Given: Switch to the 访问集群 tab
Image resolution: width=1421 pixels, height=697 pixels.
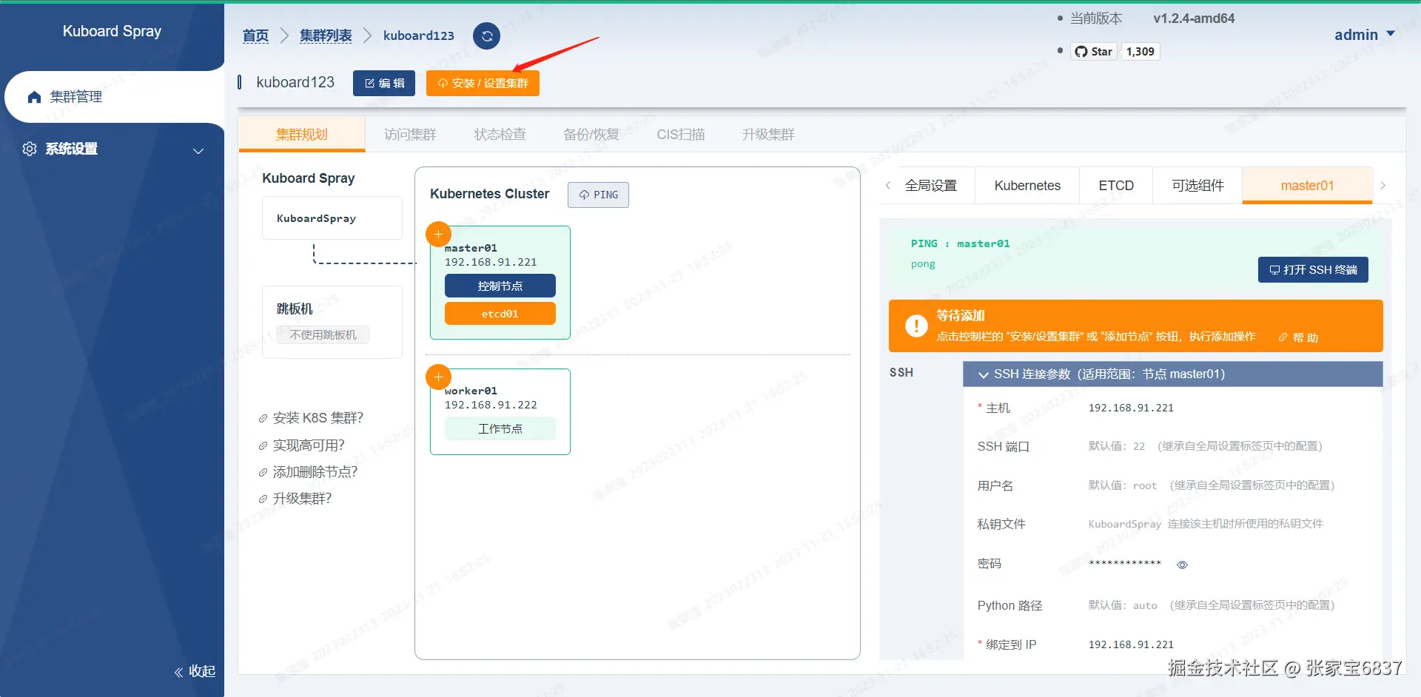Looking at the screenshot, I should [x=410, y=134].
